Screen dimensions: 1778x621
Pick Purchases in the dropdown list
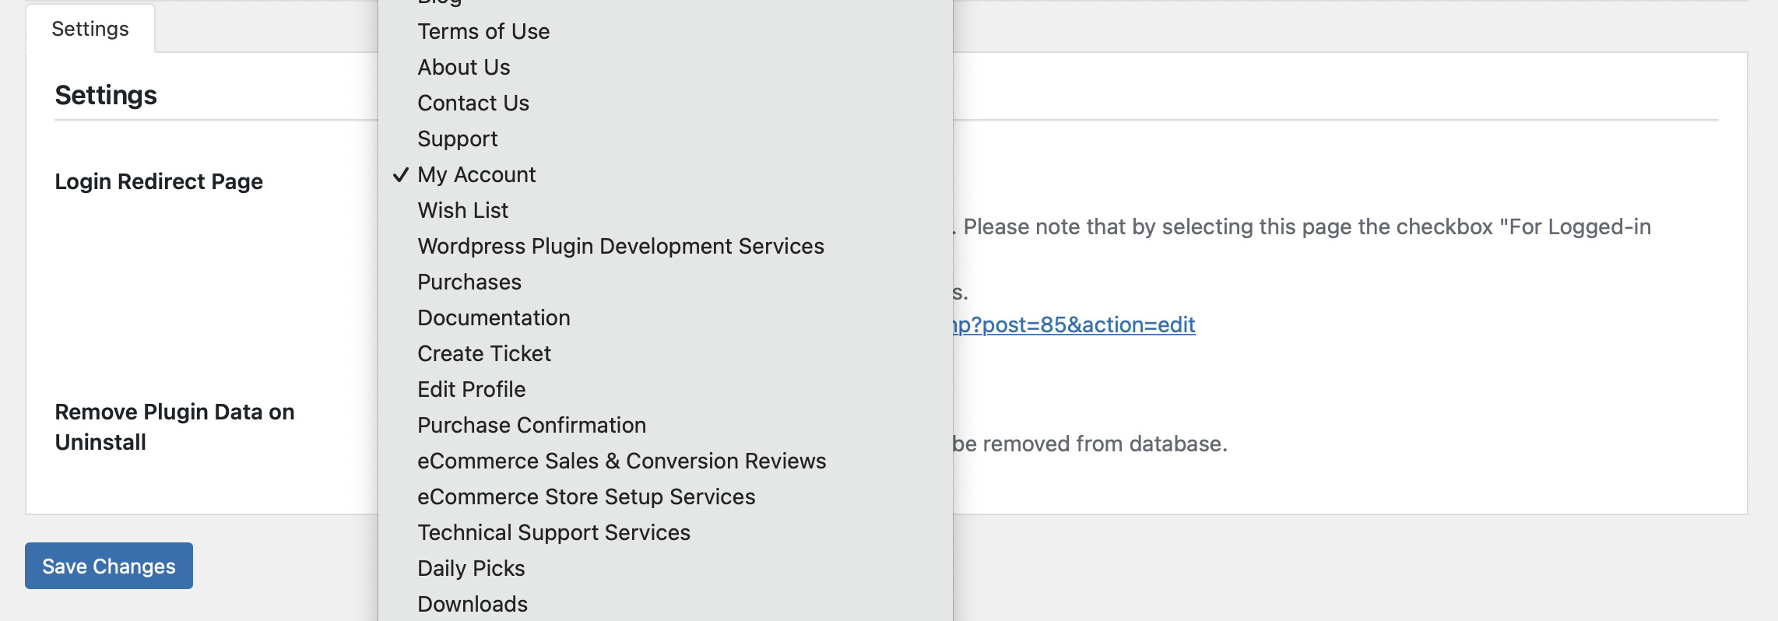point(666,282)
